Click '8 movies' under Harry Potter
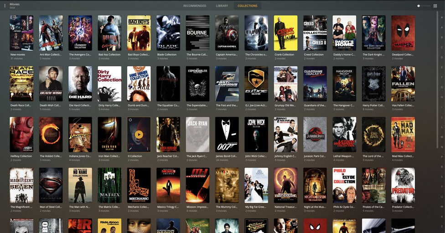The image size is (445, 233). (368, 109)
